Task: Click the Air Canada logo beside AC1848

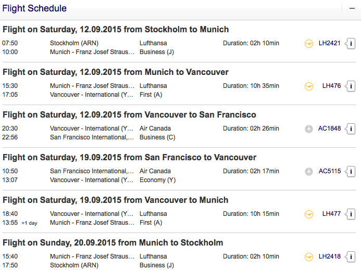Action: [x=309, y=128]
